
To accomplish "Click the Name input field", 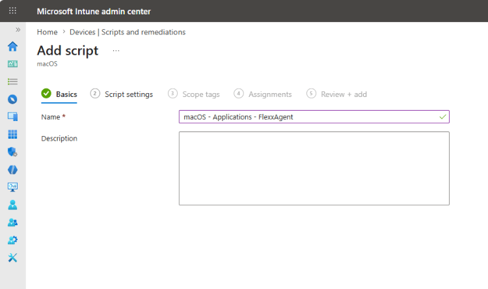I will click(x=314, y=117).
